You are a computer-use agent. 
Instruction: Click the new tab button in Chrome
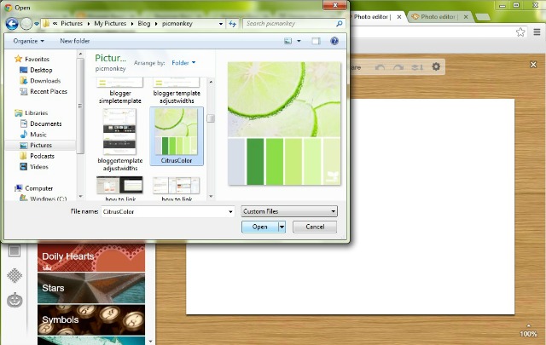(x=482, y=17)
